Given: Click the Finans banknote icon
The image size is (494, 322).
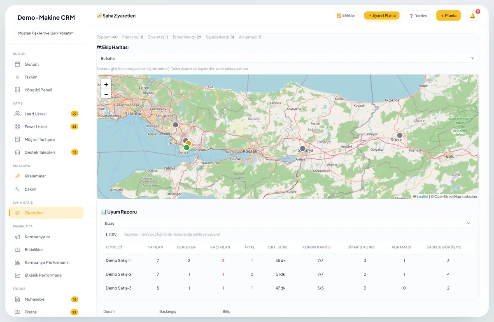Looking at the screenshot, I should (x=17, y=312).
